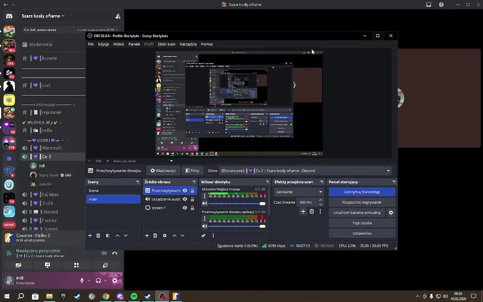This screenshot has height=302, width=483.
Task: Deafen Discord headphones
Action: (98, 281)
